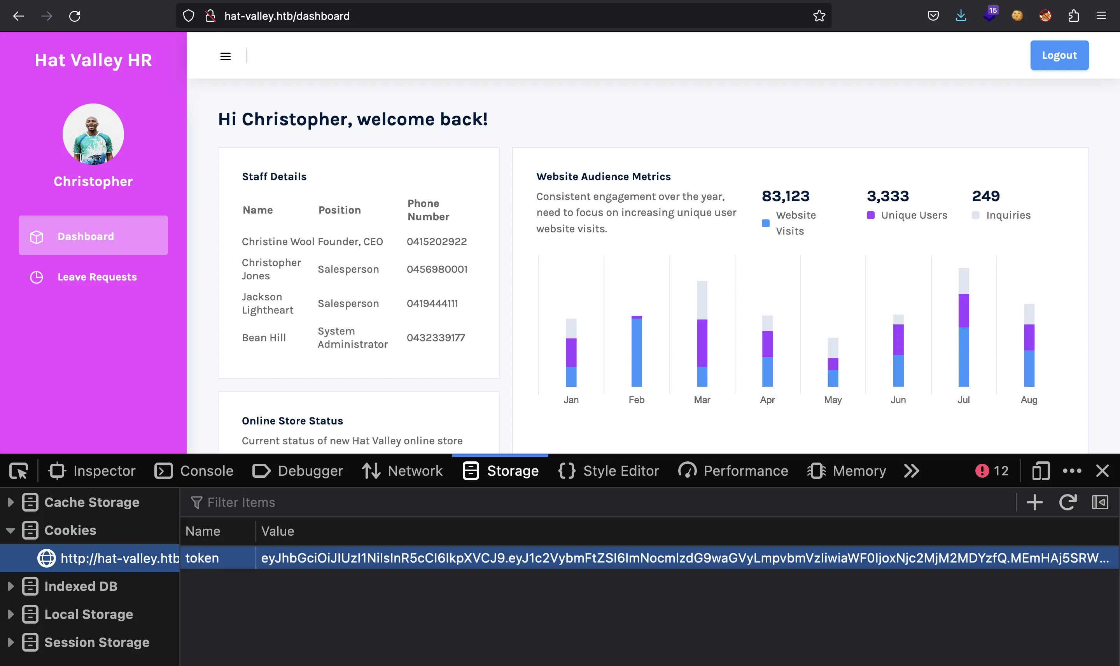1120x666 pixels.
Task: Toggle the Unique Users purple legend swatch
Action: [871, 215]
